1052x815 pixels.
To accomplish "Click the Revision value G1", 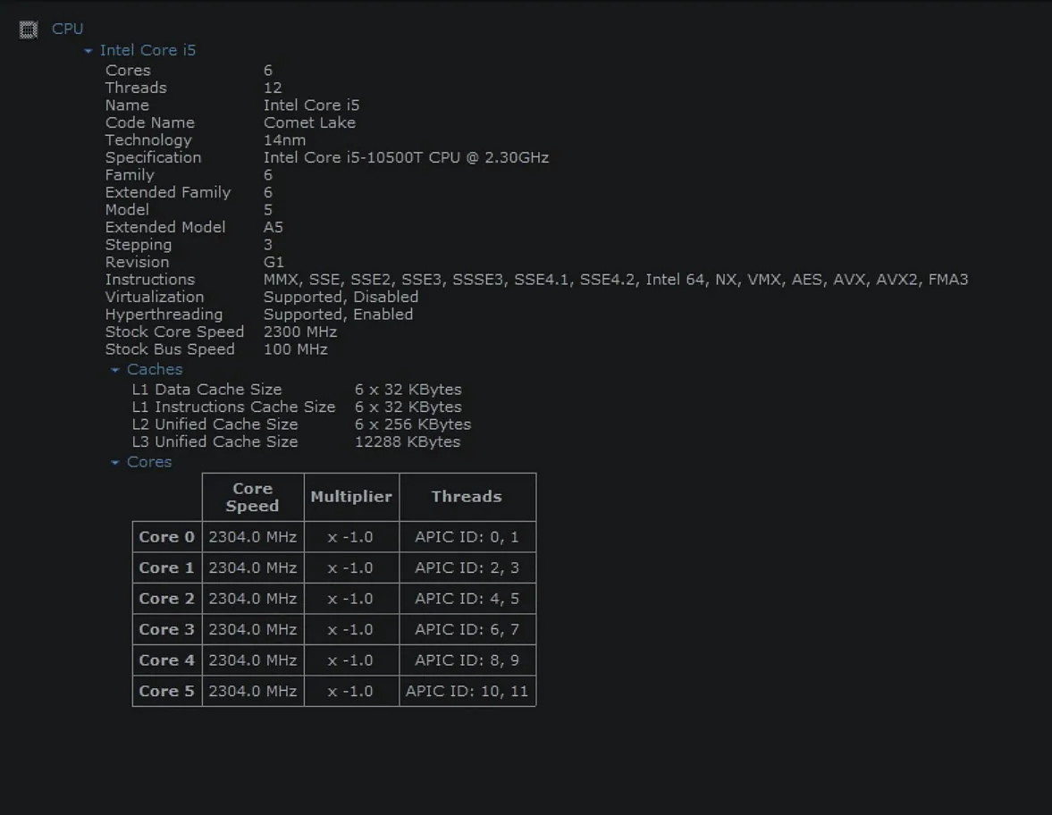I will pyautogui.click(x=274, y=262).
